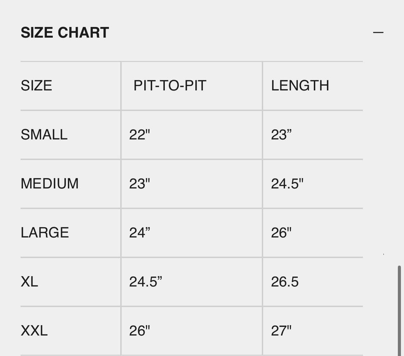This screenshot has width=404, height=356.
Task: Click the SIZE CHART heading text
Action: tap(65, 33)
